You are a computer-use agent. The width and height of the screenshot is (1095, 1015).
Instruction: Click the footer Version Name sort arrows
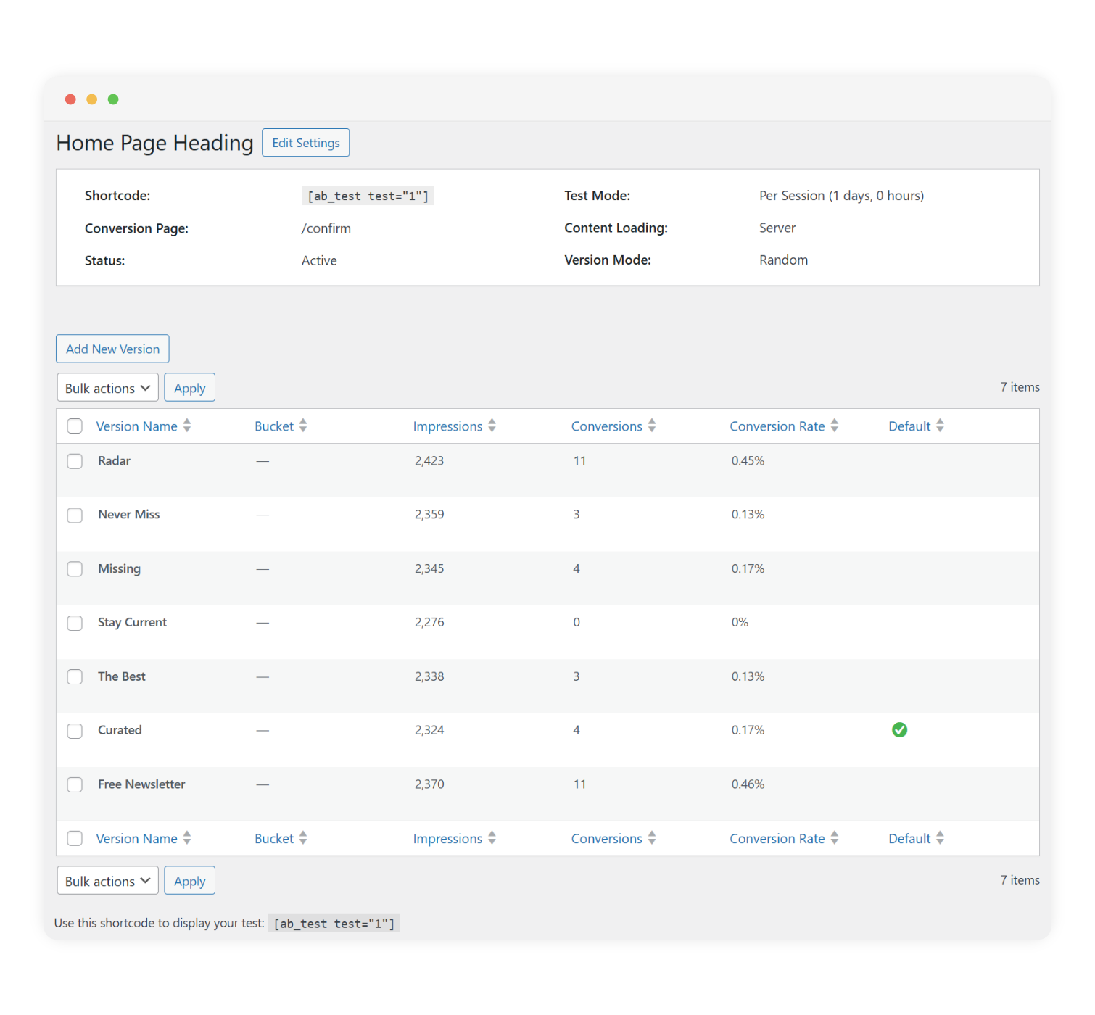pyautogui.click(x=187, y=838)
